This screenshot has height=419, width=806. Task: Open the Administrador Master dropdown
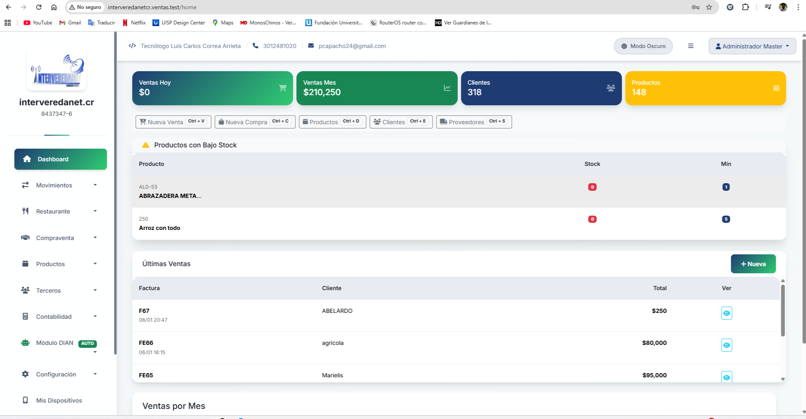coord(752,46)
